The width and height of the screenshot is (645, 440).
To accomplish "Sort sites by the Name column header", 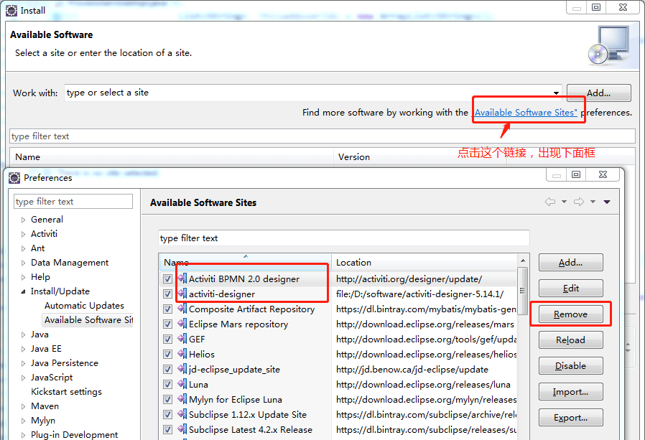I will click(x=245, y=263).
